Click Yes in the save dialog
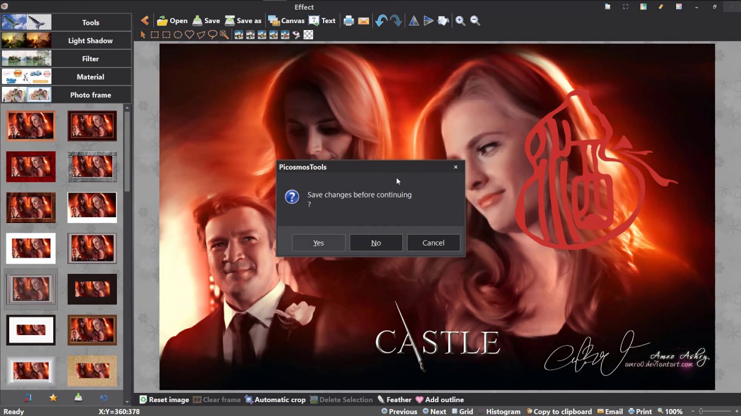Viewport: 741px width, 416px height. tap(318, 243)
